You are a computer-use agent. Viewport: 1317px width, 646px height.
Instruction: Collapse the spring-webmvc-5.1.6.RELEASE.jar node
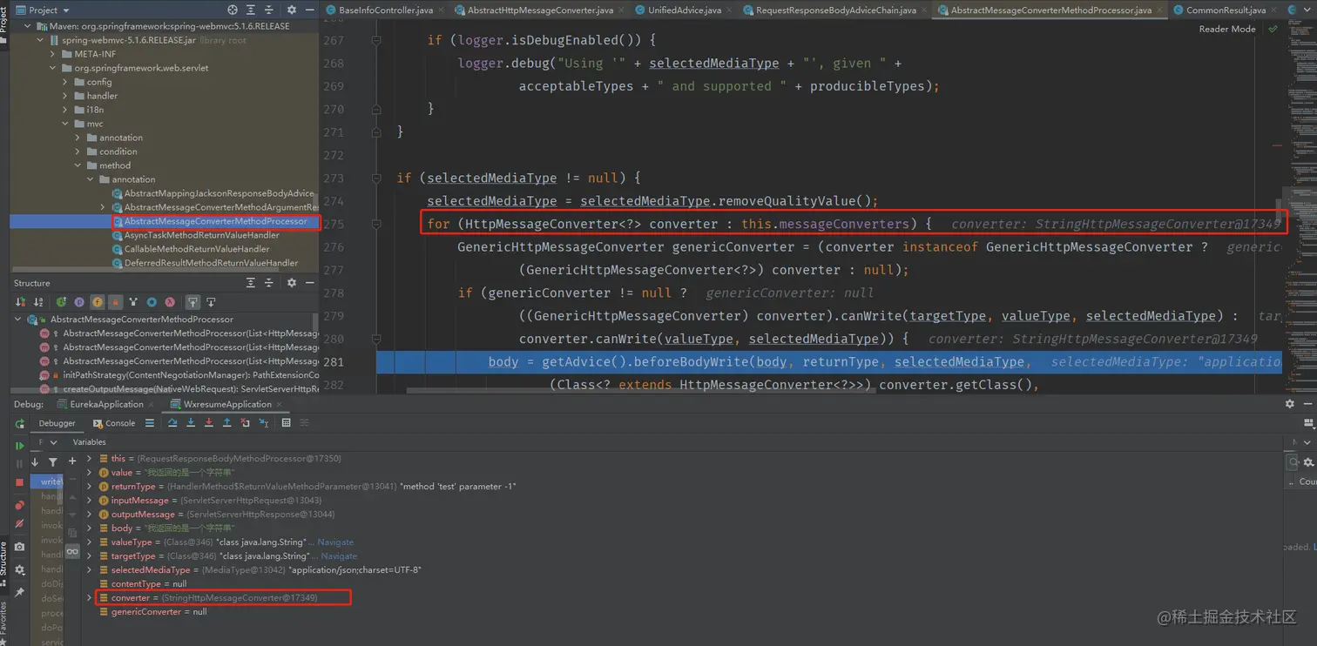tap(41, 40)
